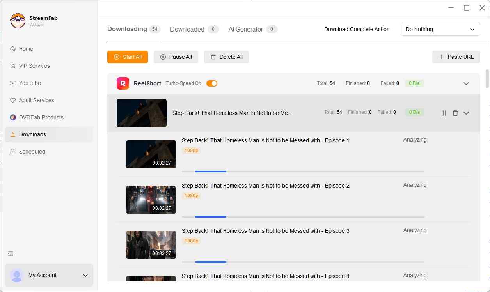Click the Episode 2 progress bar
The width and height of the screenshot is (490, 292).
click(303, 217)
